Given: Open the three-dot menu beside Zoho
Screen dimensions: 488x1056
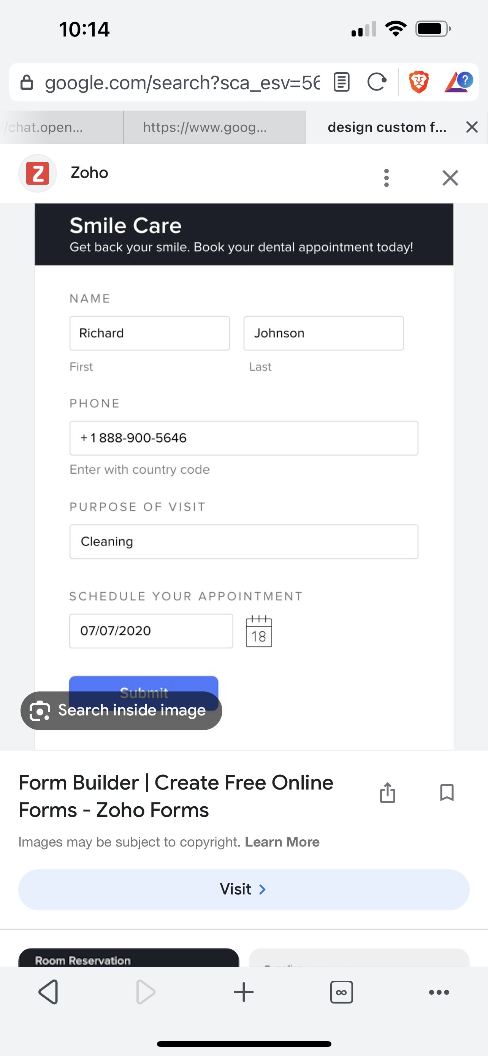Looking at the screenshot, I should tap(386, 178).
